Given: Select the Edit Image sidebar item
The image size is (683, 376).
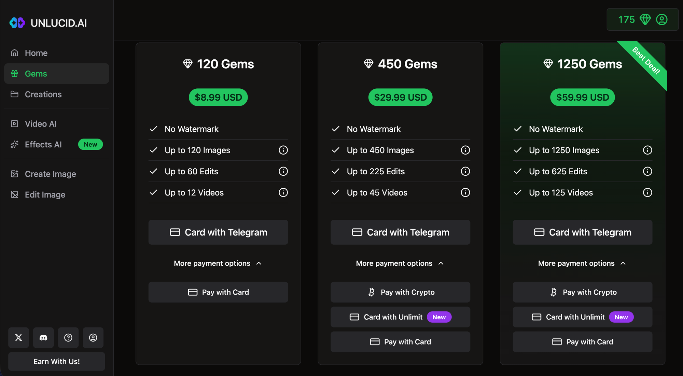Looking at the screenshot, I should pyautogui.click(x=45, y=195).
